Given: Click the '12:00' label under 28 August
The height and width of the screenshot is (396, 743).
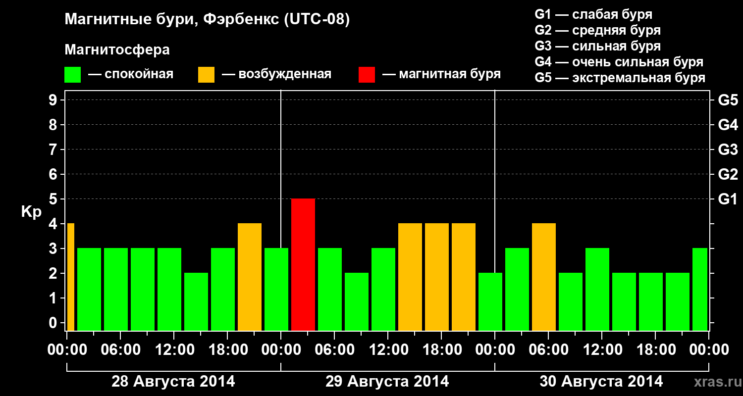Looking at the screenshot, I should 174,350.
